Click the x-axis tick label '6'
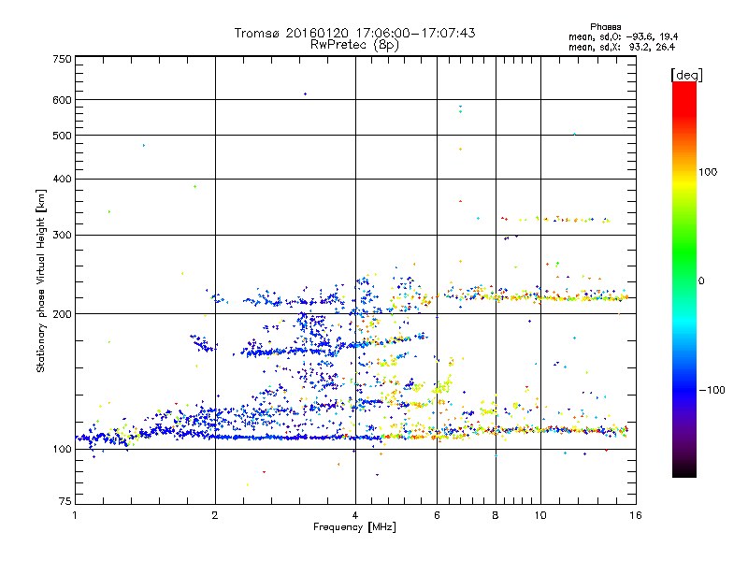748x561 pixels. [437, 515]
